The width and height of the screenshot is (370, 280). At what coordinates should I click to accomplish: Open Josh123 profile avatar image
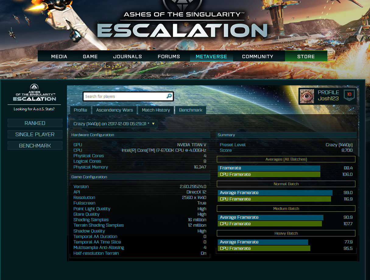[x=307, y=96]
